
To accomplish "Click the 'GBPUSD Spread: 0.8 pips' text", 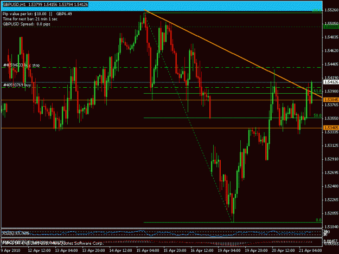I will (27, 24).
